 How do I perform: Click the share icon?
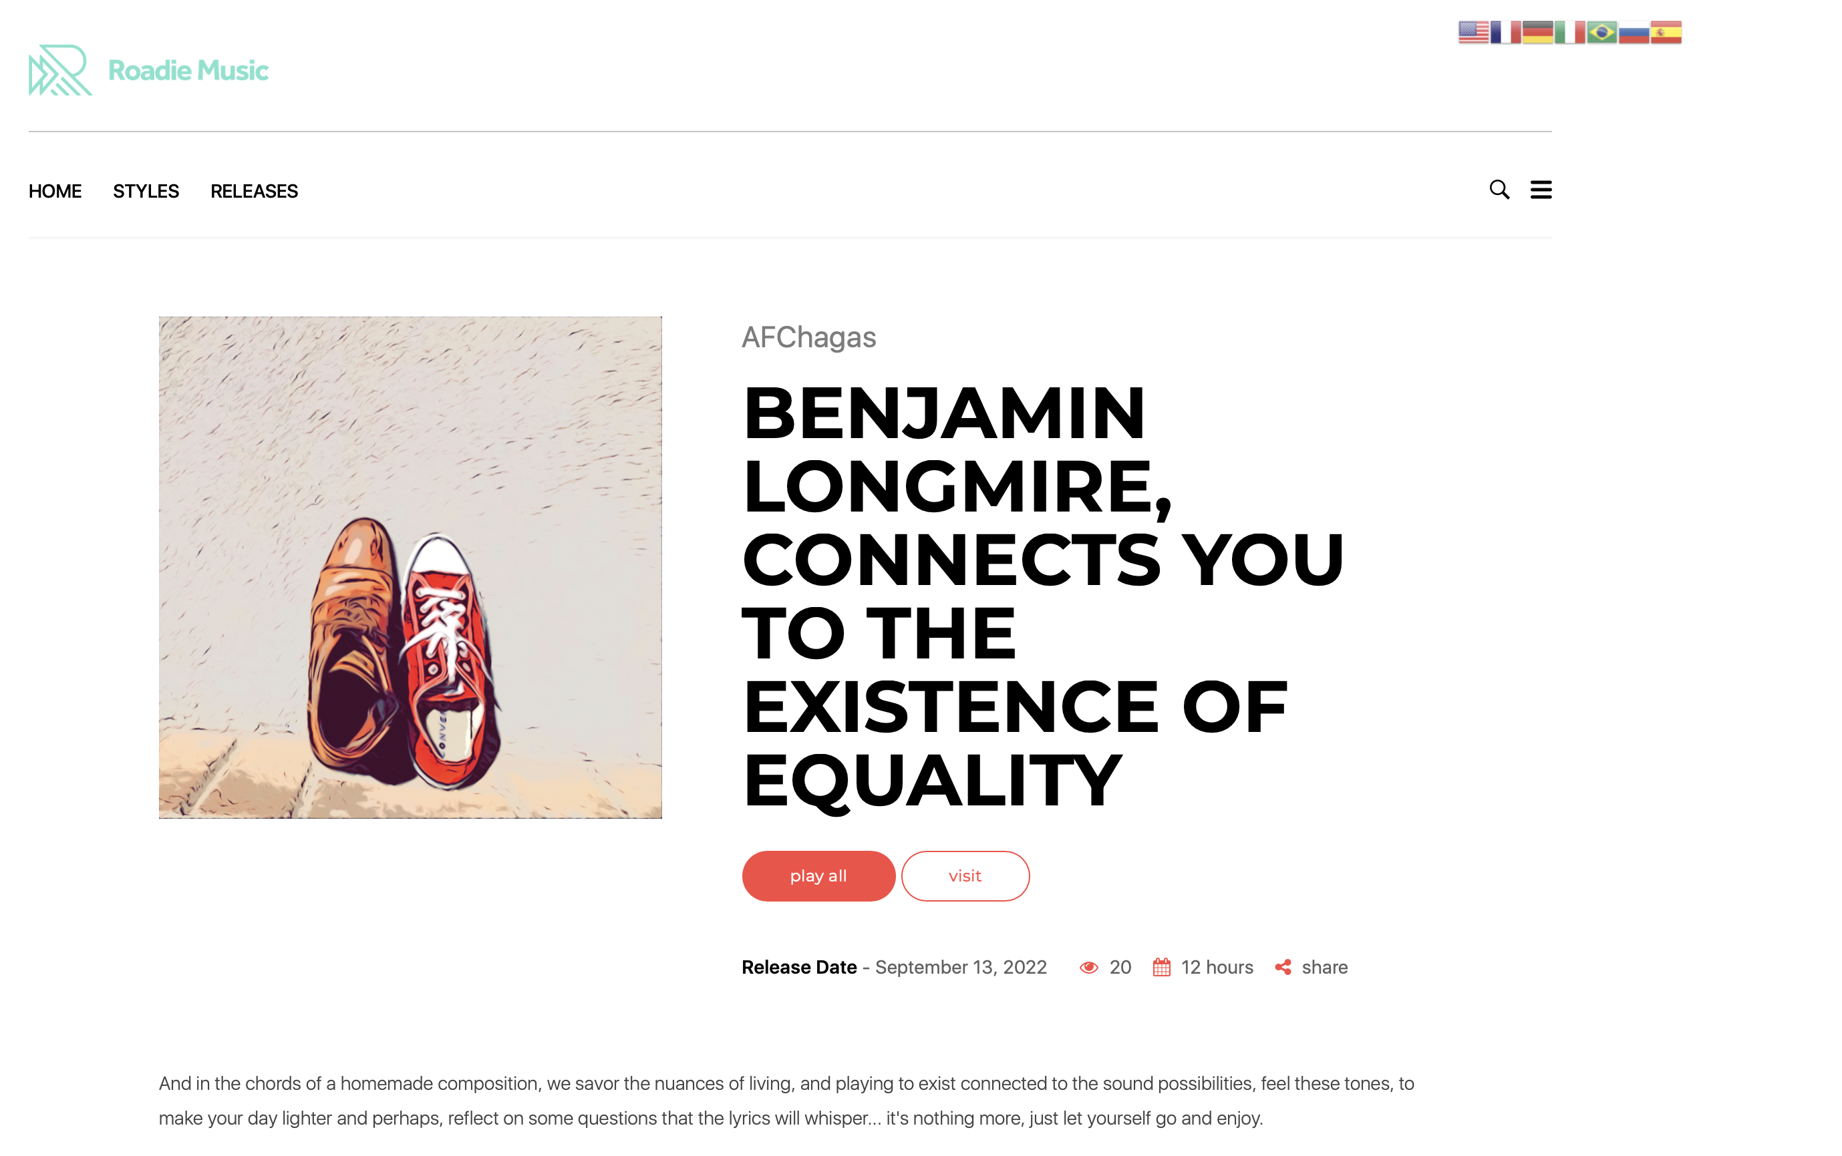1283,967
